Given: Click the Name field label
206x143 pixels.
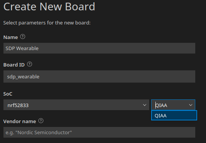Looking at the screenshot, I should click(10, 37).
